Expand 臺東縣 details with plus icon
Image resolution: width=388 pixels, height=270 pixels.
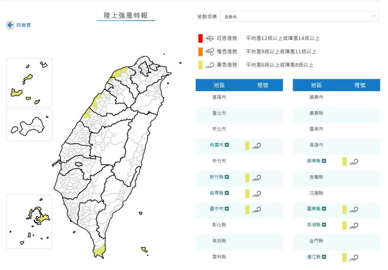(324, 209)
